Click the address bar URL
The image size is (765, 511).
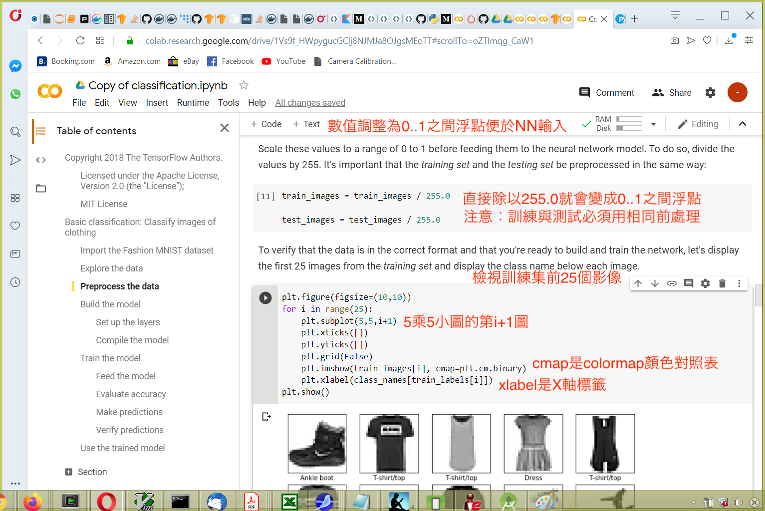click(339, 40)
